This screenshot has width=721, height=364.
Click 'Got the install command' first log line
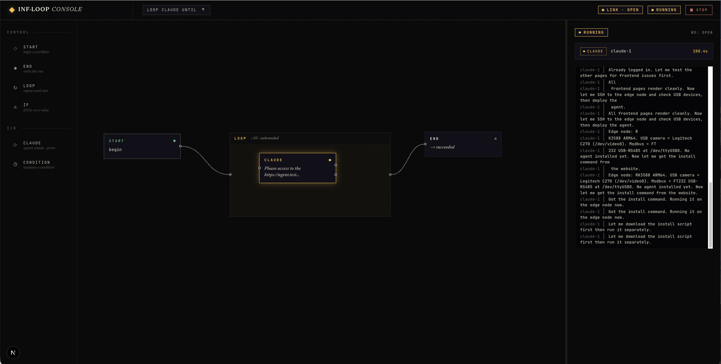click(641, 202)
